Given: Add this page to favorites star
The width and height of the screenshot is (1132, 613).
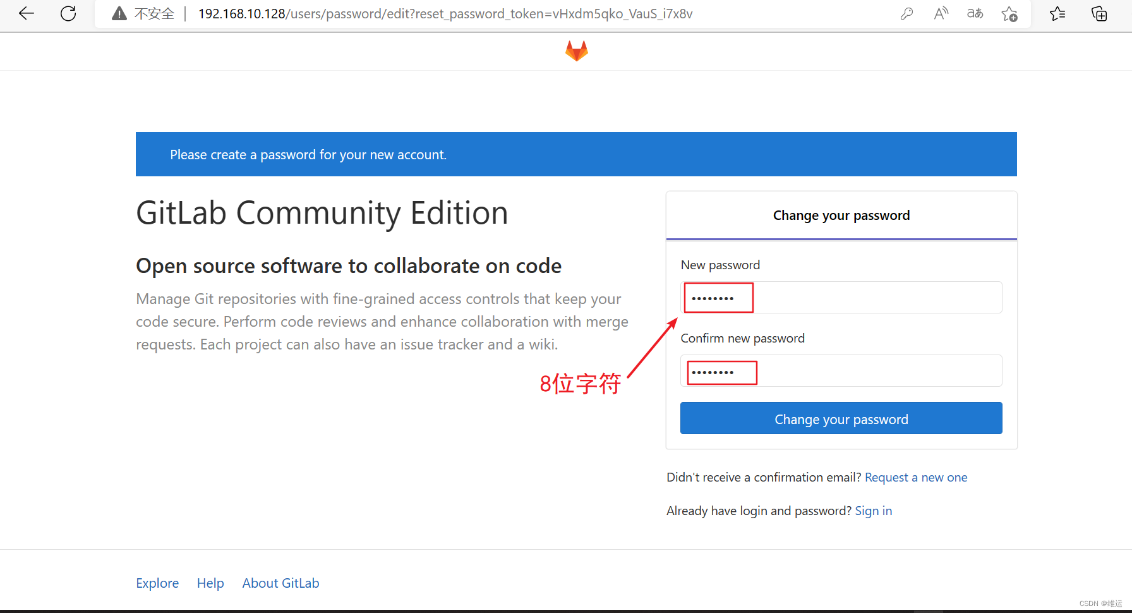Looking at the screenshot, I should pos(1009,14).
